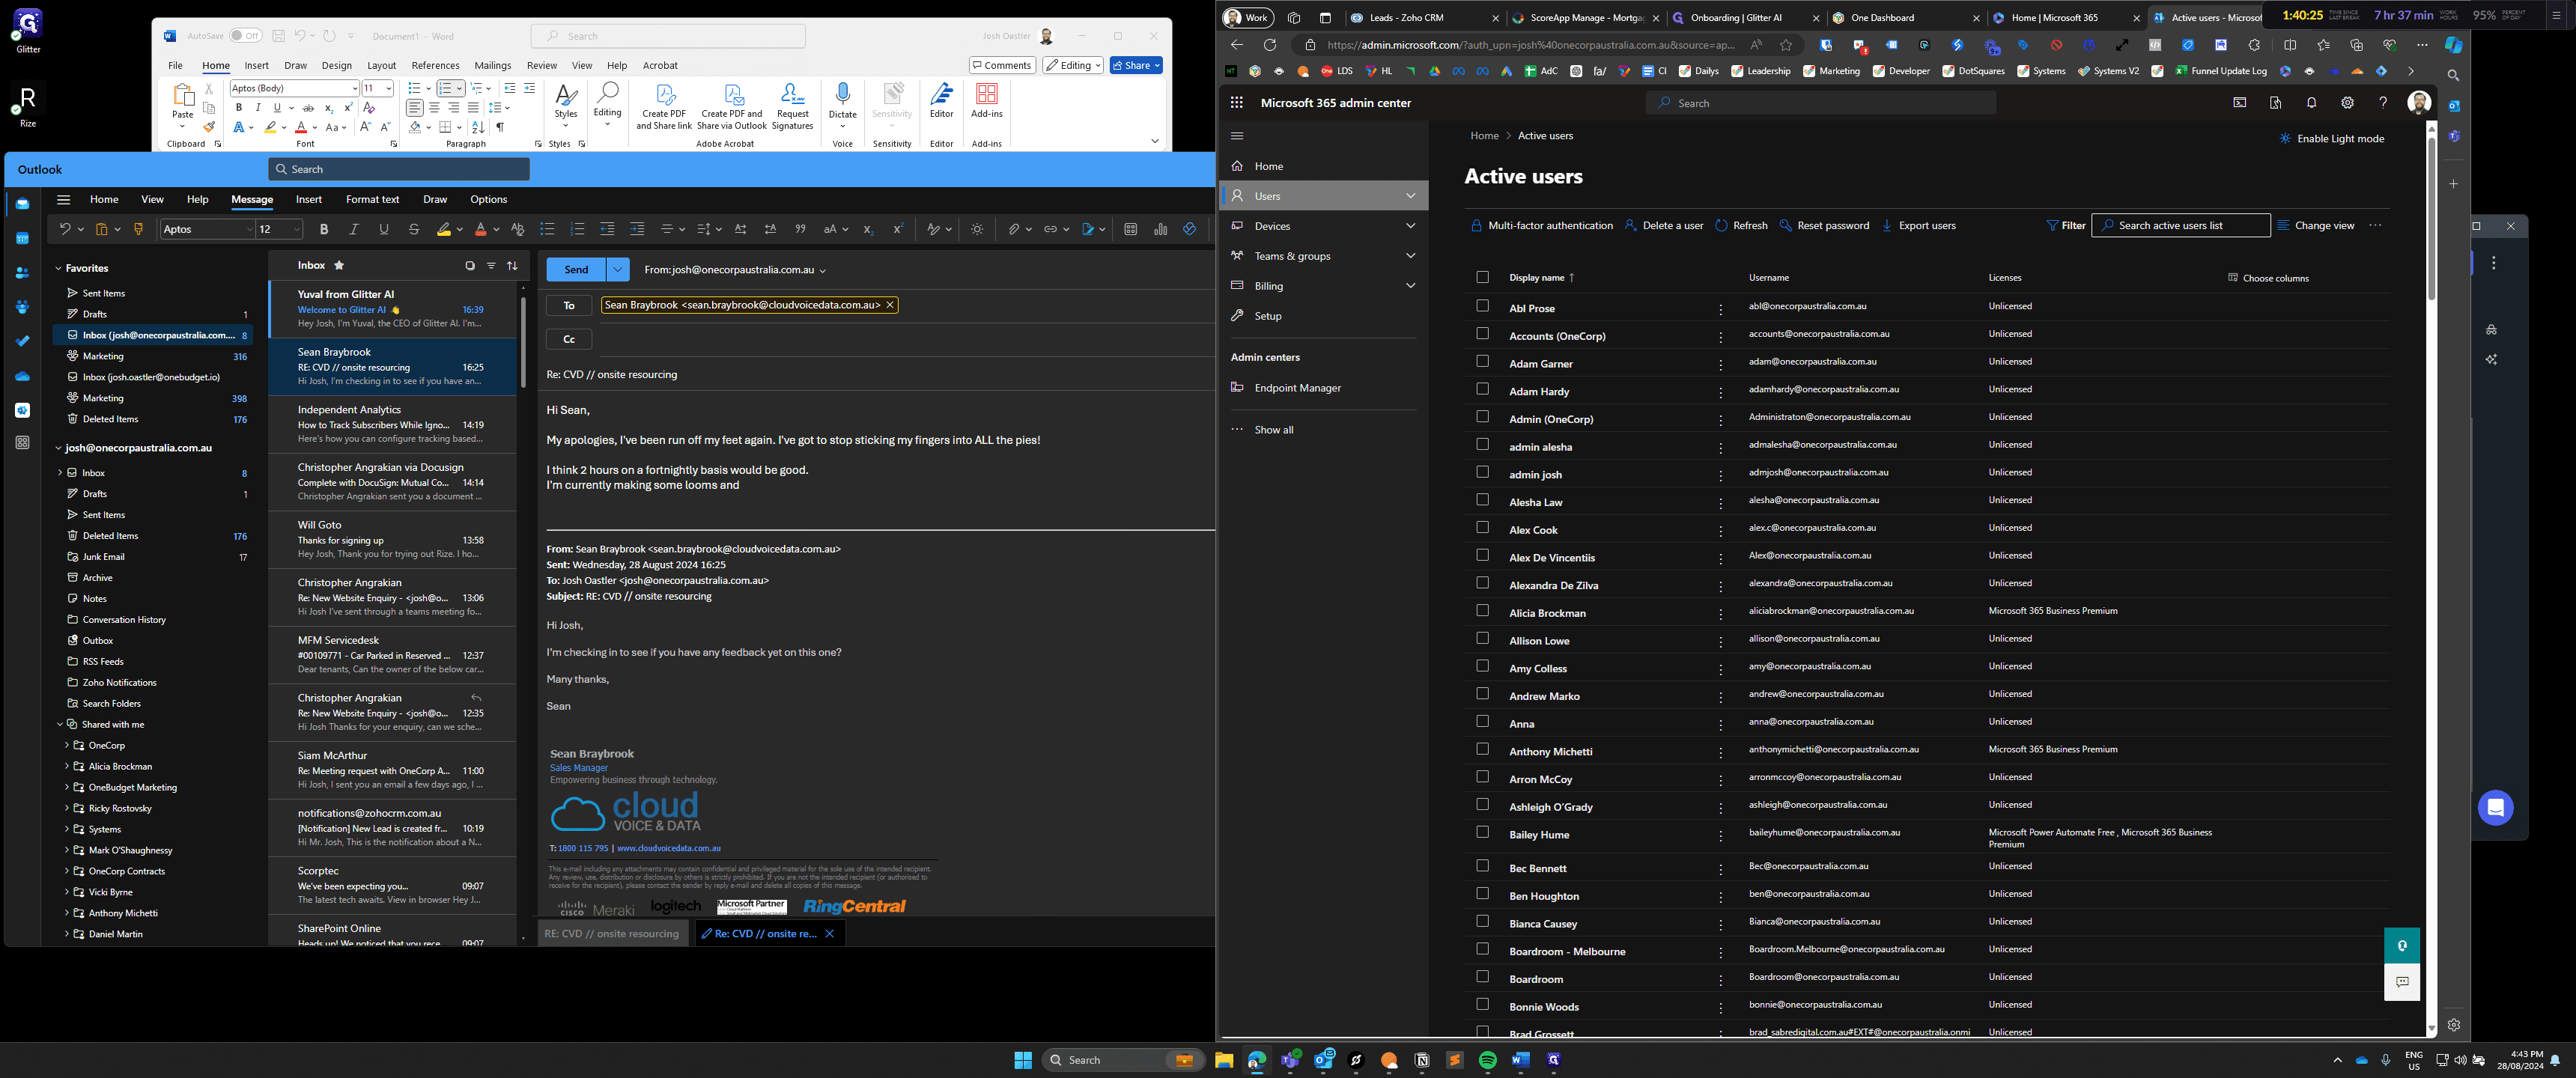Toggle admin center navigation hamburger menu
The height and width of the screenshot is (1078, 2576).
coord(1237,136)
